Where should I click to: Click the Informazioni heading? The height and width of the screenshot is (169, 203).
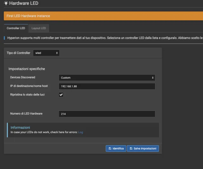pyautogui.click(x=20, y=127)
